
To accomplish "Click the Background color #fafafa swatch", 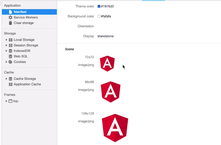I will pos(99,16).
